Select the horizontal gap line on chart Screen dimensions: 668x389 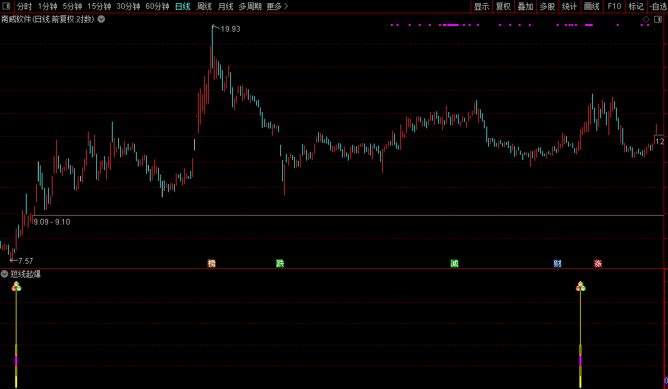[x=349, y=215]
